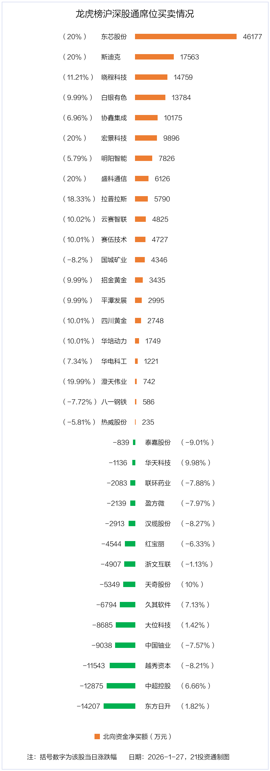Select the value 13784 beside 白银有色
This screenshot has height=771, width=270.
181,97
